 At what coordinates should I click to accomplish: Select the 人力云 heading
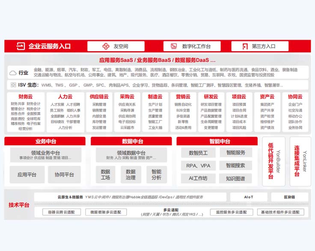click(x=65, y=96)
